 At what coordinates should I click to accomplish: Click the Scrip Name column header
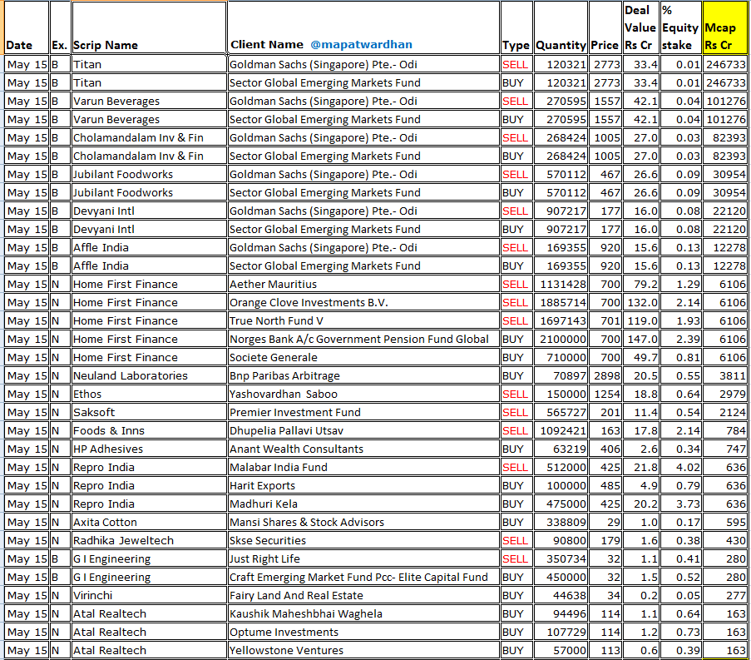coord(149,27)
